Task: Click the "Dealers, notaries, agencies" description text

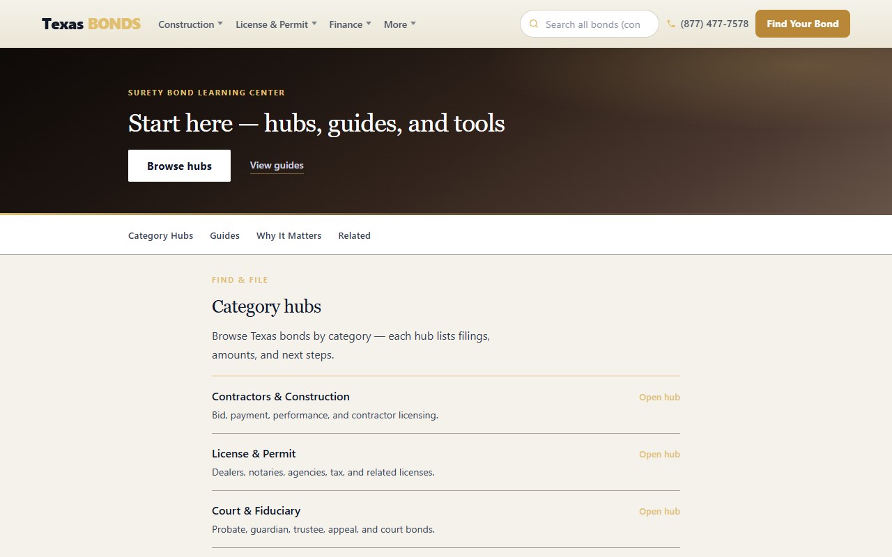Action: click(x=323, y=472)
